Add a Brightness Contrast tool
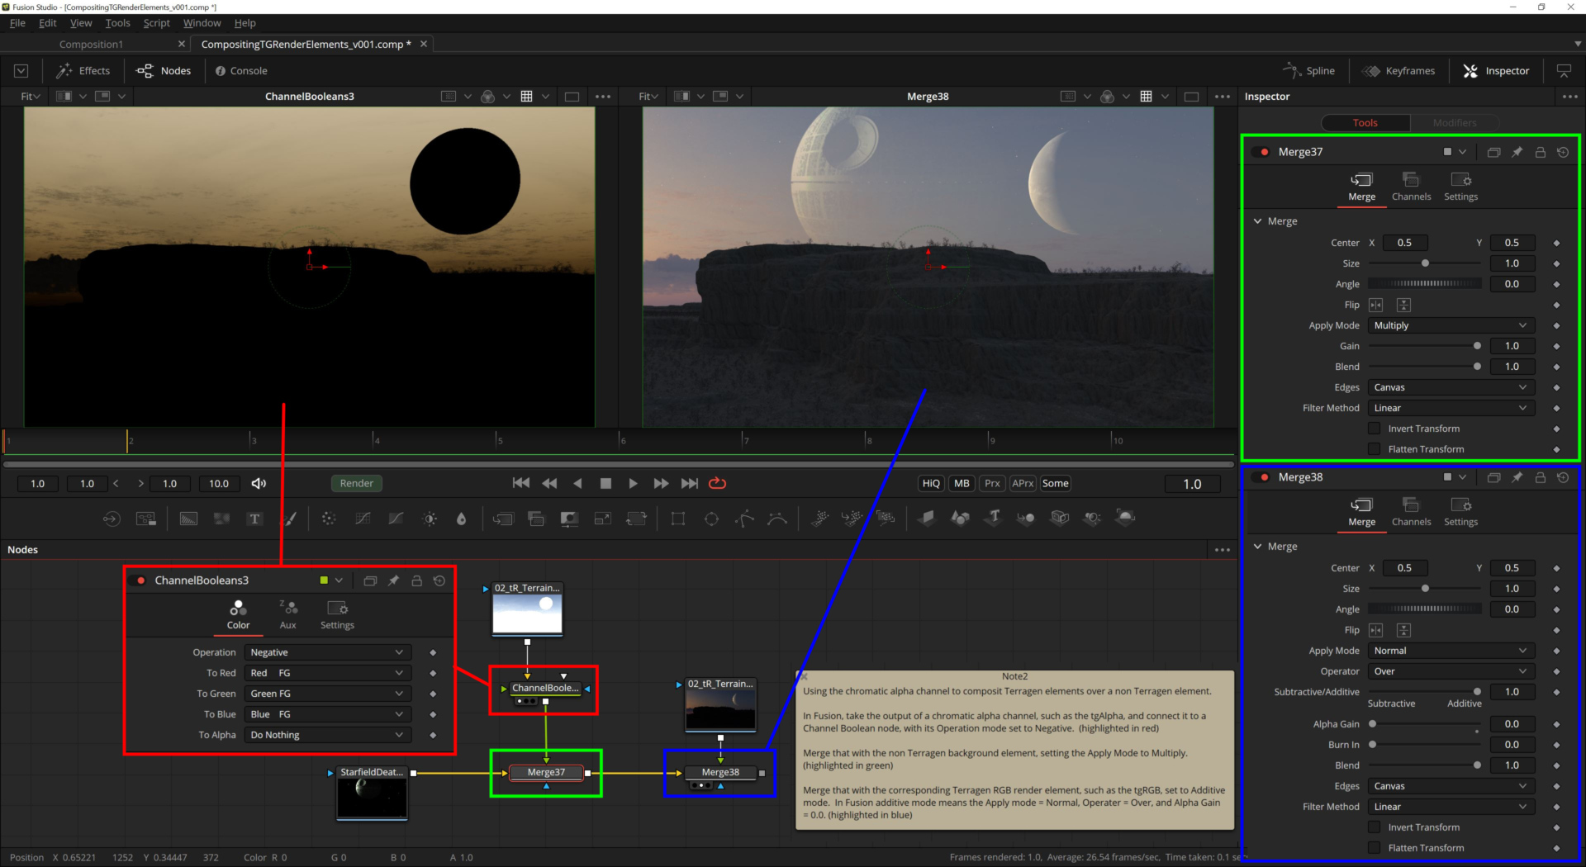Screen dimensions: 1586x867 (430, 519)
